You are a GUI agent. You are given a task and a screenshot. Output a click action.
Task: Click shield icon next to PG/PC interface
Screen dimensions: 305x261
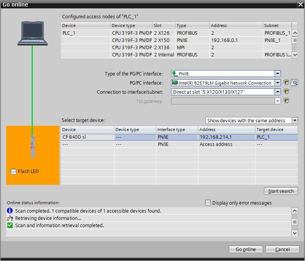point(286,83)
